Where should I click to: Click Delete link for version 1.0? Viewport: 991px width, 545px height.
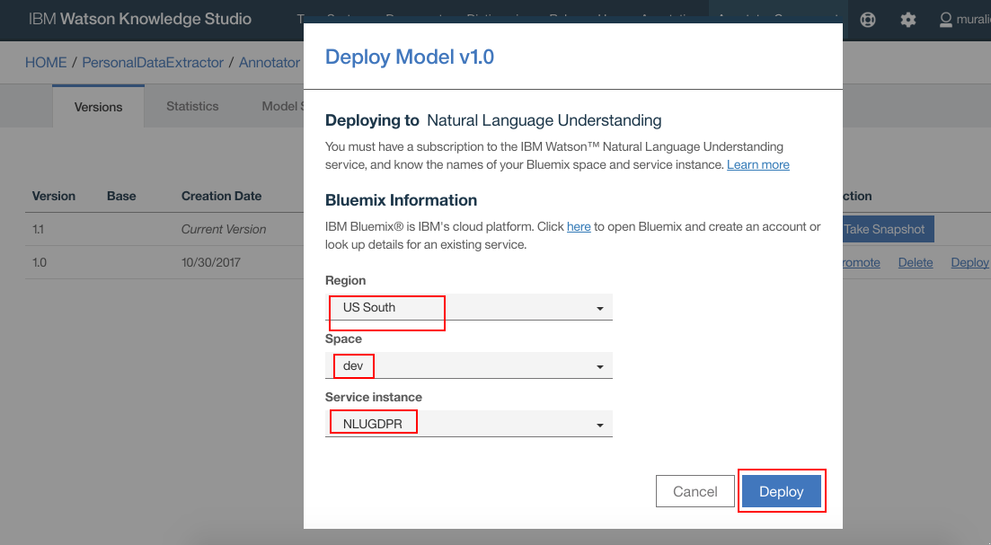[916, 263]
